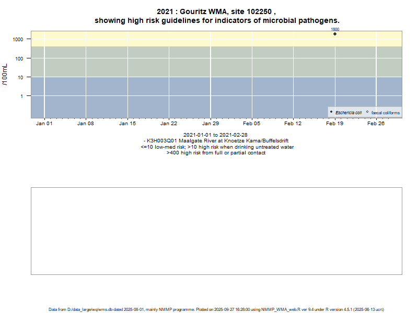Click the blue data source footer text
418x313 pixels.
click(216, 309)
